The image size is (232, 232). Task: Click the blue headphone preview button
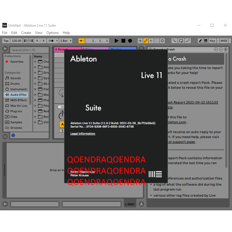13,135
